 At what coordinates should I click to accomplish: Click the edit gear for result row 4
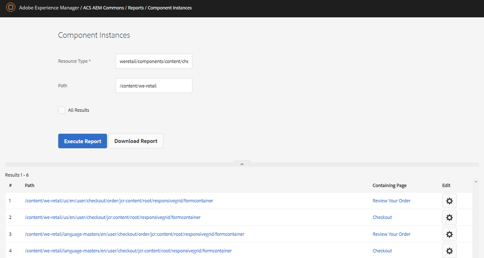(x=449, y=251)
